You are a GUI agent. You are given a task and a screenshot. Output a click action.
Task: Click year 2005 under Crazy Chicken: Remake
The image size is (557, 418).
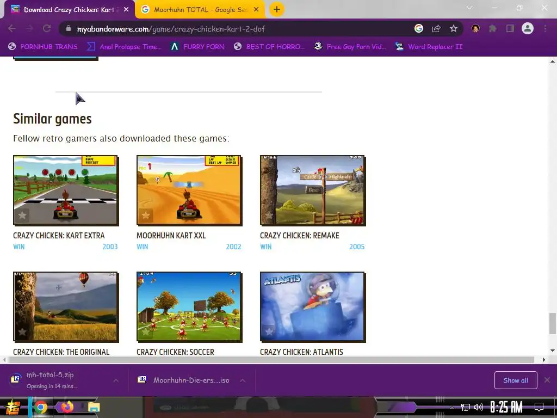(x=357, y=247)
